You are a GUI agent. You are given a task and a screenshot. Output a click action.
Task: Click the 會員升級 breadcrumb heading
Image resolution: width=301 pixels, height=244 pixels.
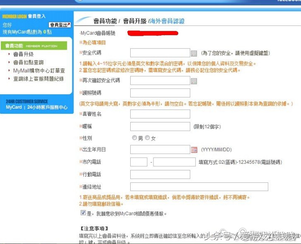click(x=134, y=21)
